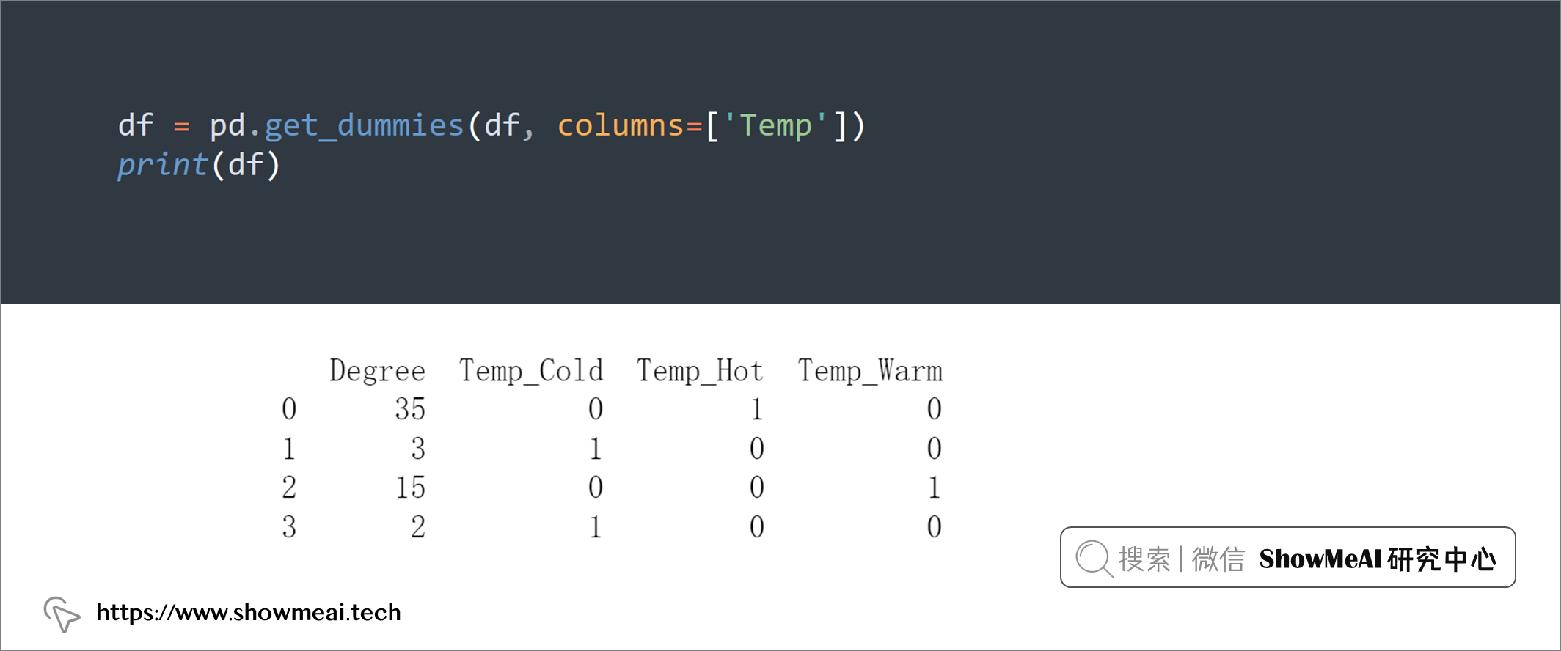This screenshot has width=1561, height=651.
Task: Click the magnifying glass search icon
Action: tap(1094, 559)
